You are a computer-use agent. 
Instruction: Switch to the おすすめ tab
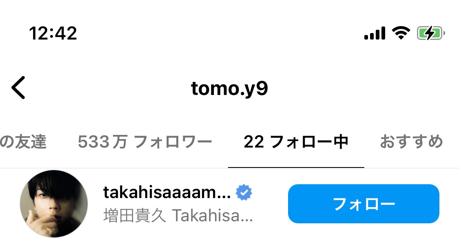(411, 142)
